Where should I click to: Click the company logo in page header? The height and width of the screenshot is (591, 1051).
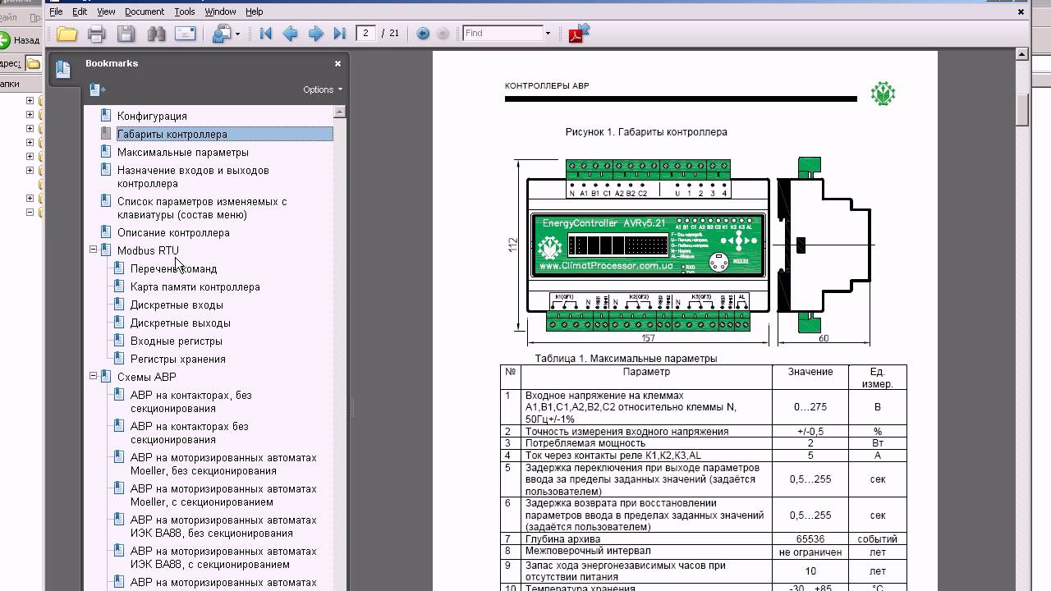pos(883,94)
